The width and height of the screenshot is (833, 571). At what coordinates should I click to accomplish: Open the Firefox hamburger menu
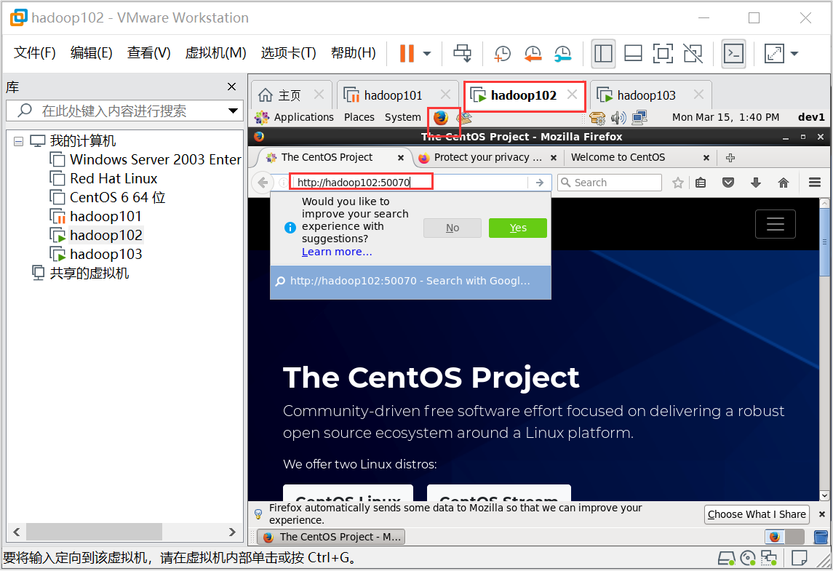(815, 183)
